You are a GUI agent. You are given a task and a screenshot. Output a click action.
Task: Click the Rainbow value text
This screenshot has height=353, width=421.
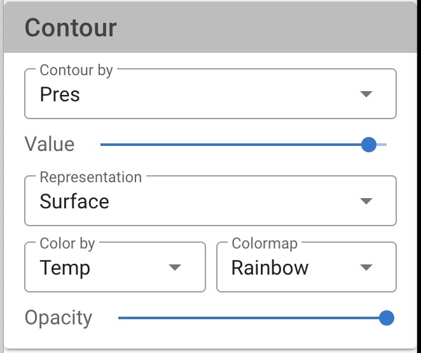[x=270, y=268]
